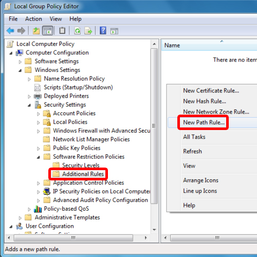Screen dimensions: 257x257
Task: Choose New Path Rule... from context menu
Action: pos(212,122)
